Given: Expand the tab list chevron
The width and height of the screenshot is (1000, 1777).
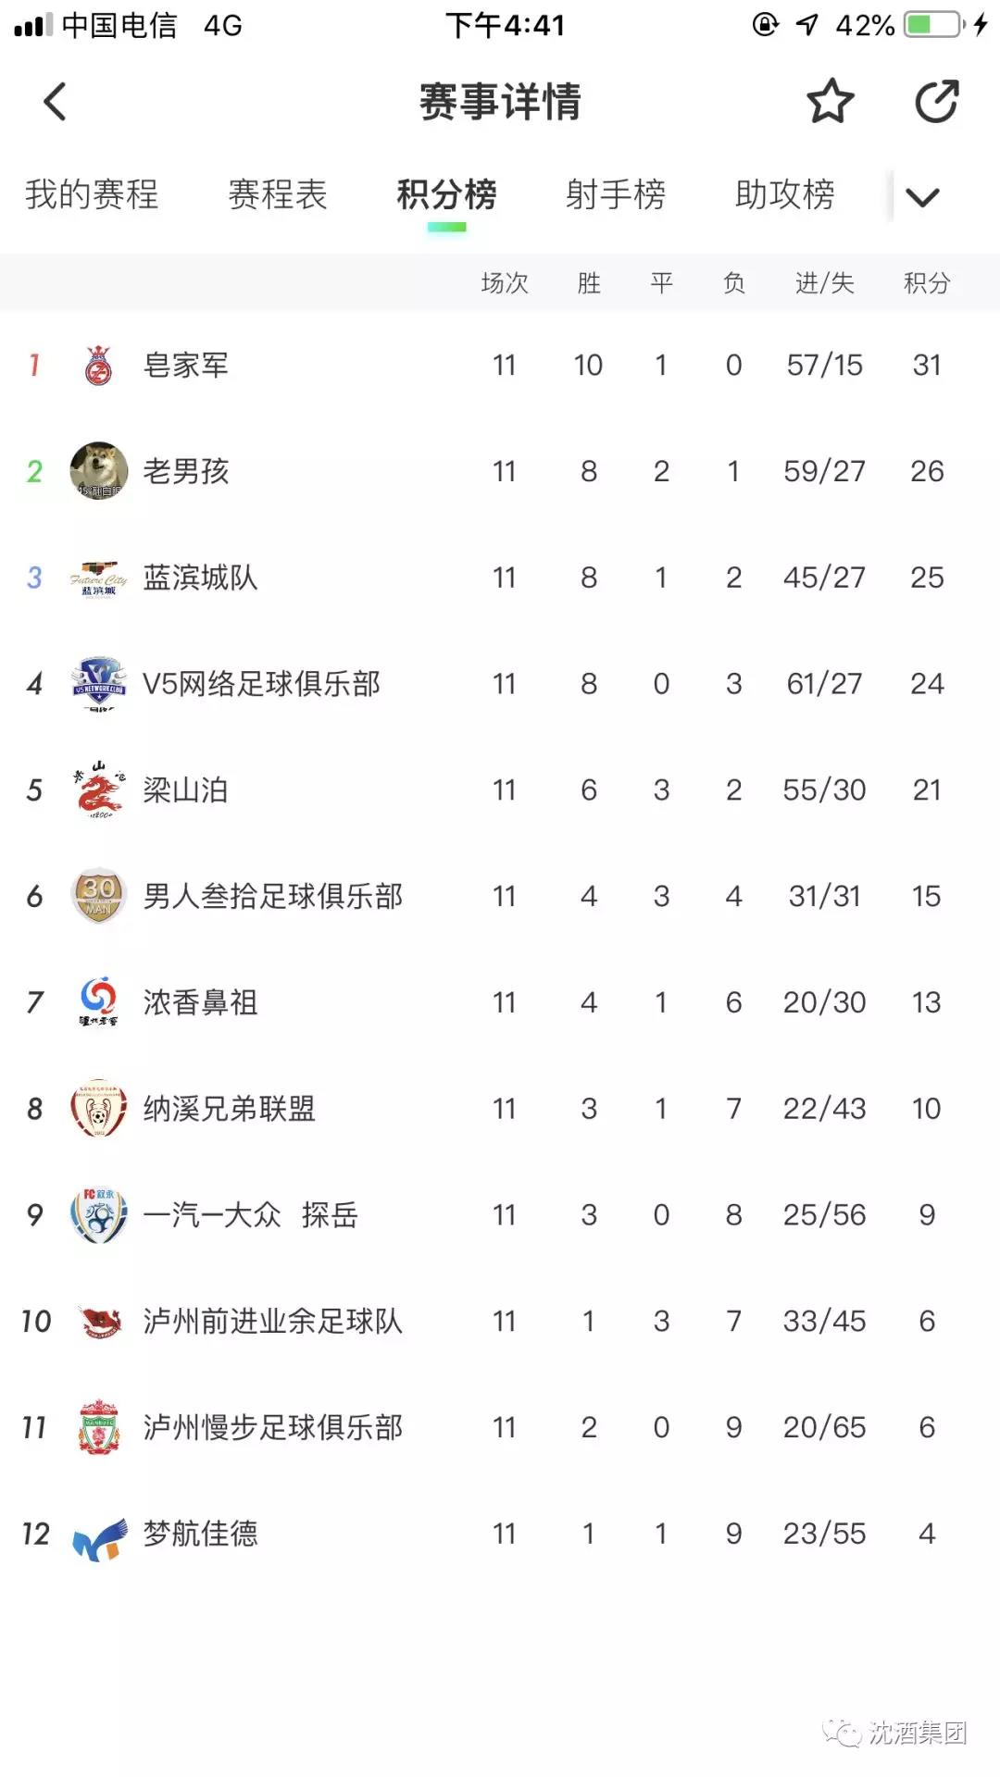Looking at the screenshot, I should point(922,196).
